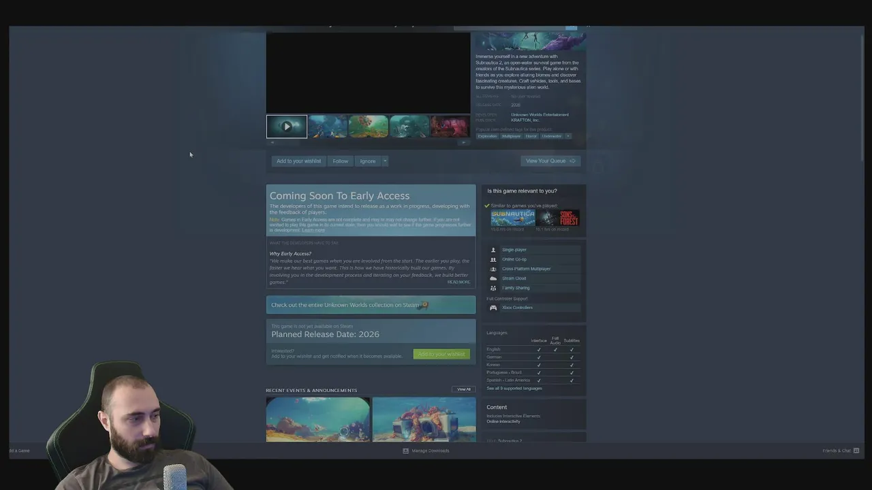The width and height of the screenshot is (872, 490).
Task: Add Subnautica 2 to your wishlist
Action: pos(298,161)
